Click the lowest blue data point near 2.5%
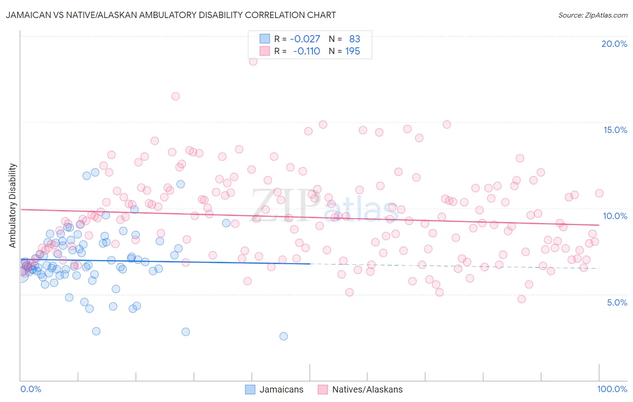The height and width of the screenshot is (402, 633). [x=284, y=336]
